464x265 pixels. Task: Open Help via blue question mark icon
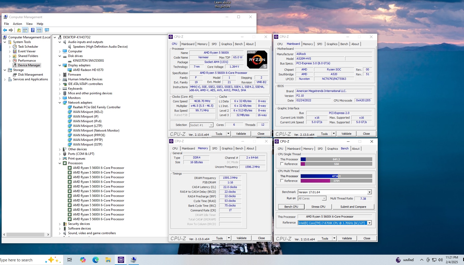[33, 30]
